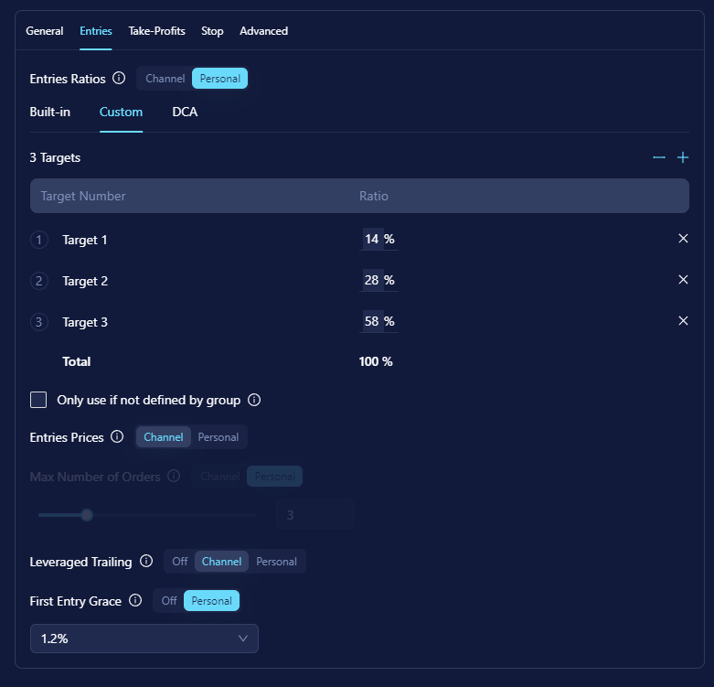
Task: Expand the 1.2% First Entry Grace dropdown
Action: (144, 639)
